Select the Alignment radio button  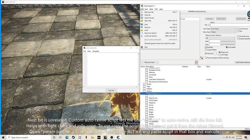tap(220, 52)
